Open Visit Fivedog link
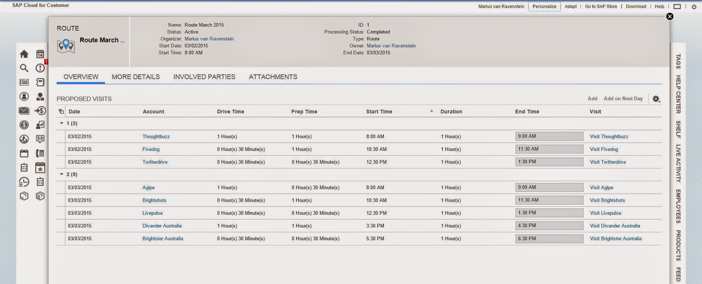The width and height of the screenshot is (702, 284). click(x=604, y=149)
